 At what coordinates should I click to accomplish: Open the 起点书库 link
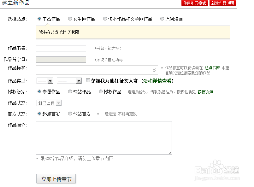(212, 68)
